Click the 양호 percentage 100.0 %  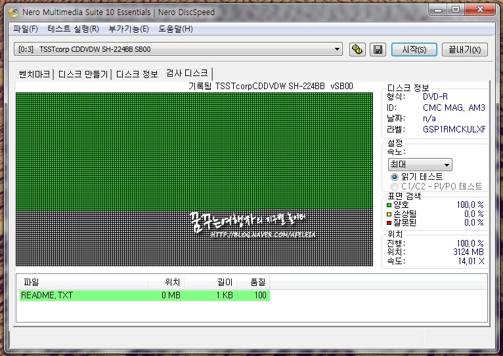tap(470, 205)
